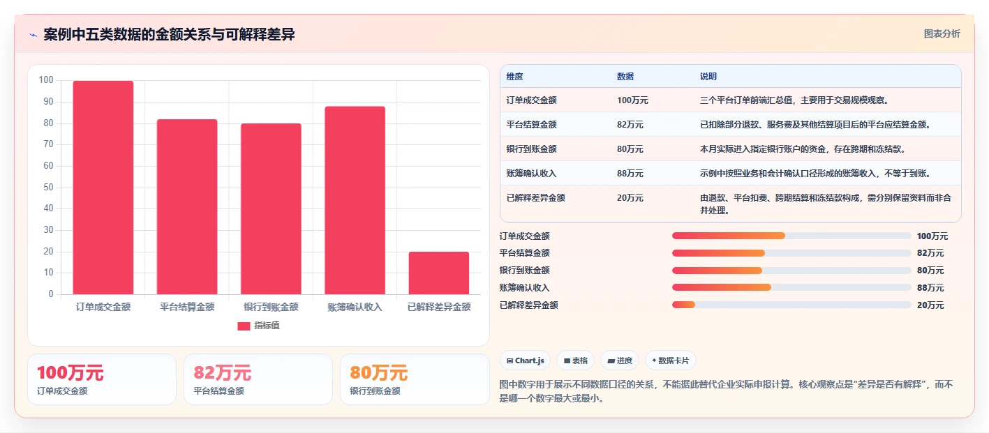Click x-axis label 已解释差异金额
989x433 pixels.
point(439,307)
